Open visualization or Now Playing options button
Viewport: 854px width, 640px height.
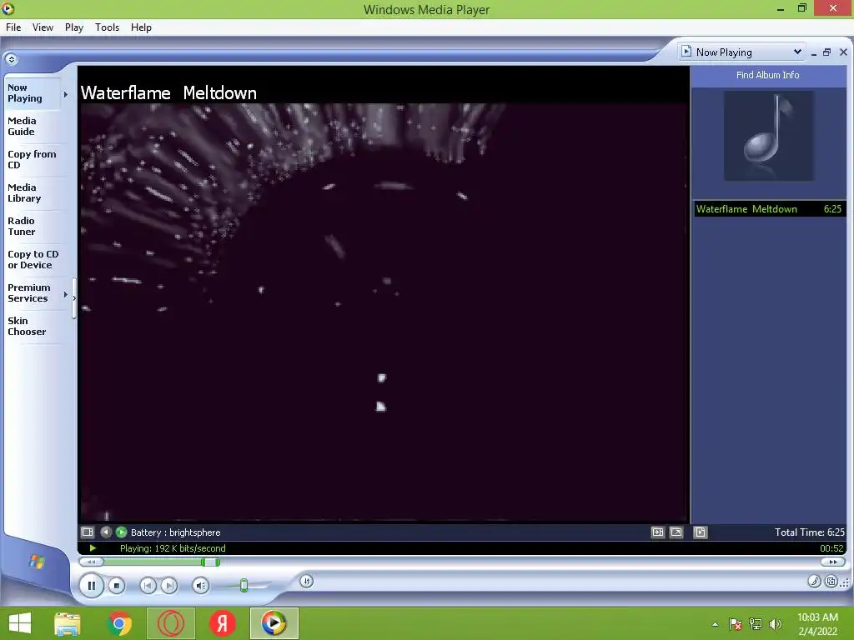[x=87, y=532]
